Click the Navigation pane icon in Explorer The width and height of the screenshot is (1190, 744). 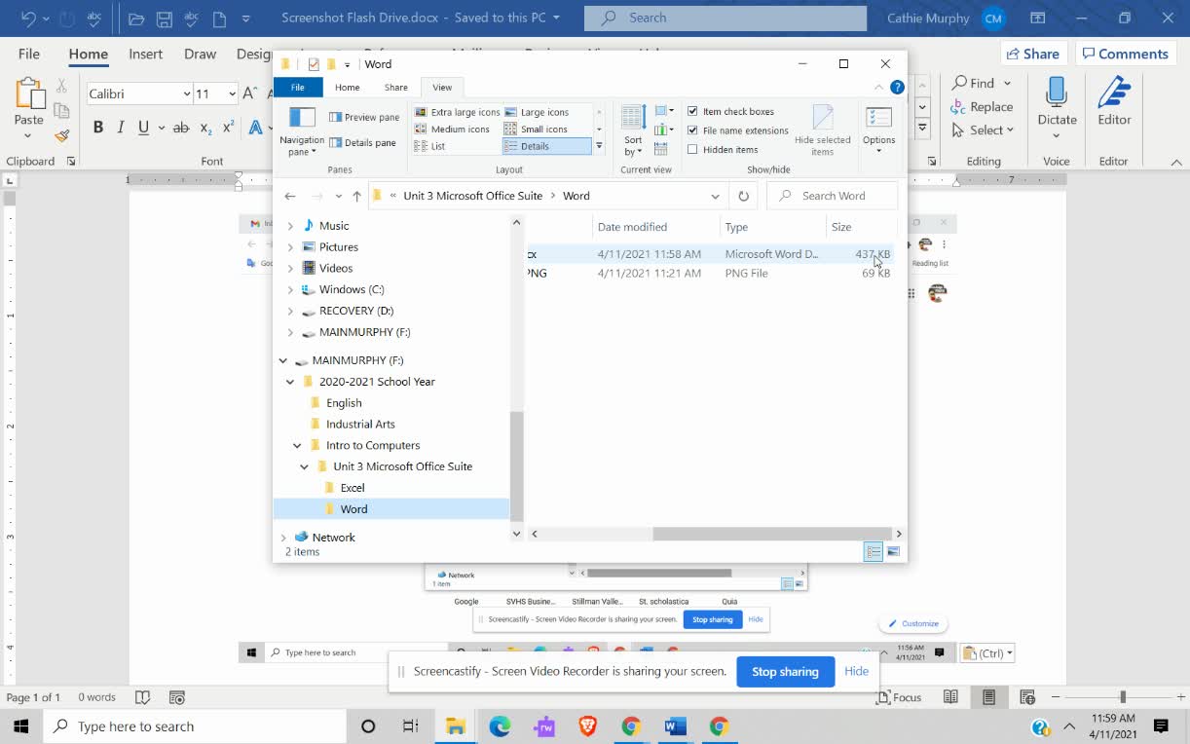click(x=302, y=118)
